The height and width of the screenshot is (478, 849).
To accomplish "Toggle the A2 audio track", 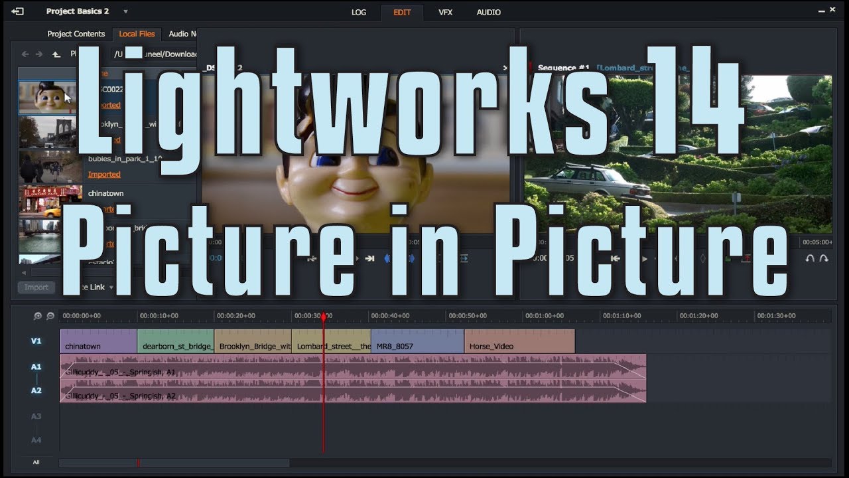I will coord(36,390).
